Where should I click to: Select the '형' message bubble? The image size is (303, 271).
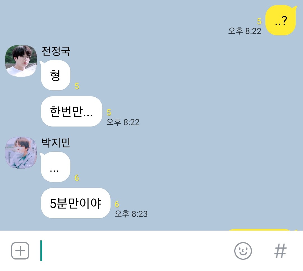56,75
